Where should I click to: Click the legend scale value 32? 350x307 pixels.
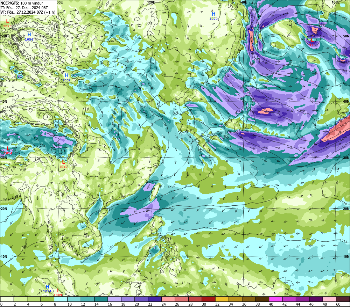pyautogui.click(x=217, y=304)
